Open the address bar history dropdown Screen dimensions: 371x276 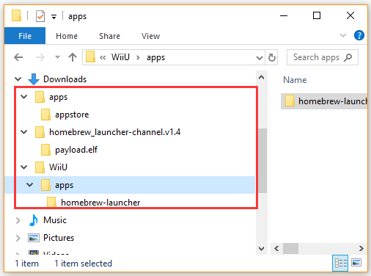[260, 58]
